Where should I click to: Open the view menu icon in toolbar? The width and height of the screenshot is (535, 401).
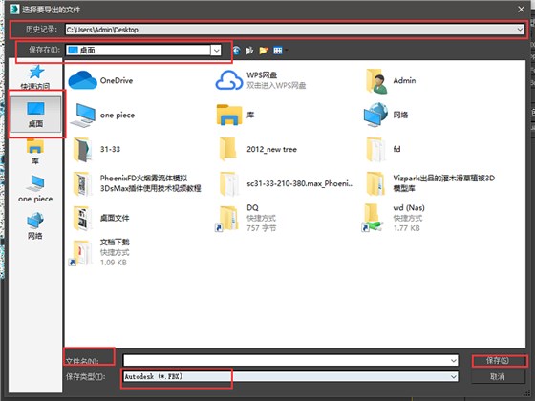pyautogui.click(x=278, y=51)
